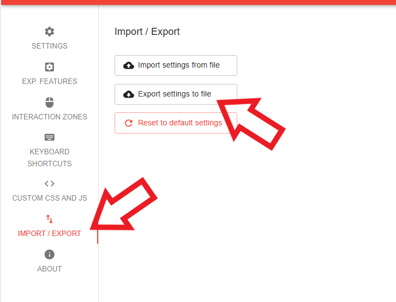The height and width of the screenshot is (302, 396).
Task: Open the Exp. Features icon
Action: point(50,67)
